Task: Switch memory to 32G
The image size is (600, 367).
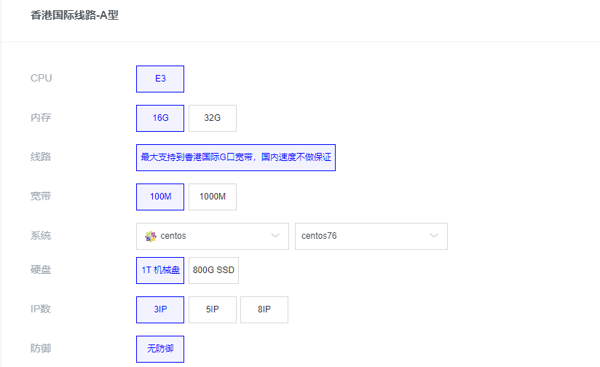Action: coord(213,118)
